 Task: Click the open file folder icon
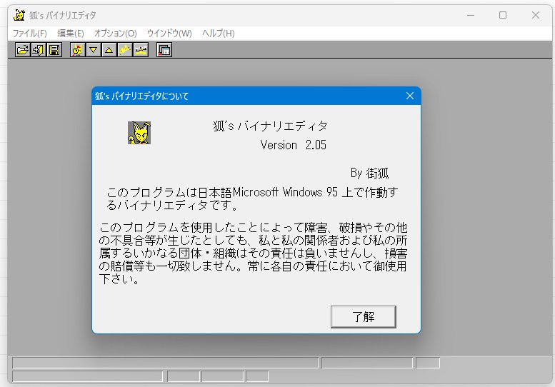(23, 50)
